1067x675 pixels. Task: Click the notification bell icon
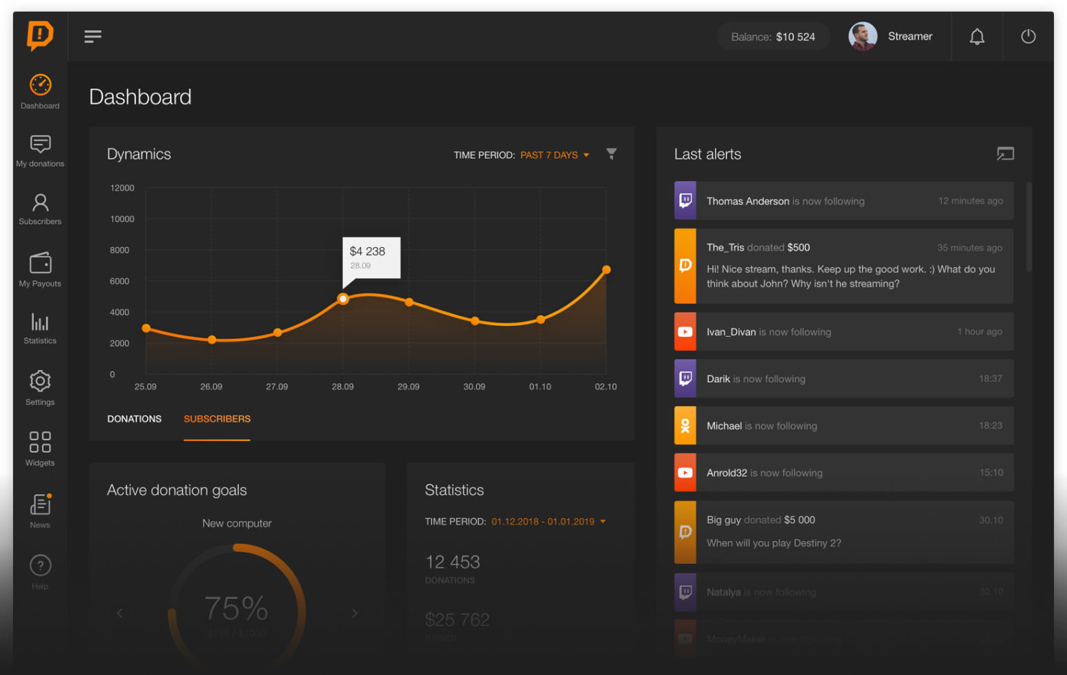pos(977,37)
